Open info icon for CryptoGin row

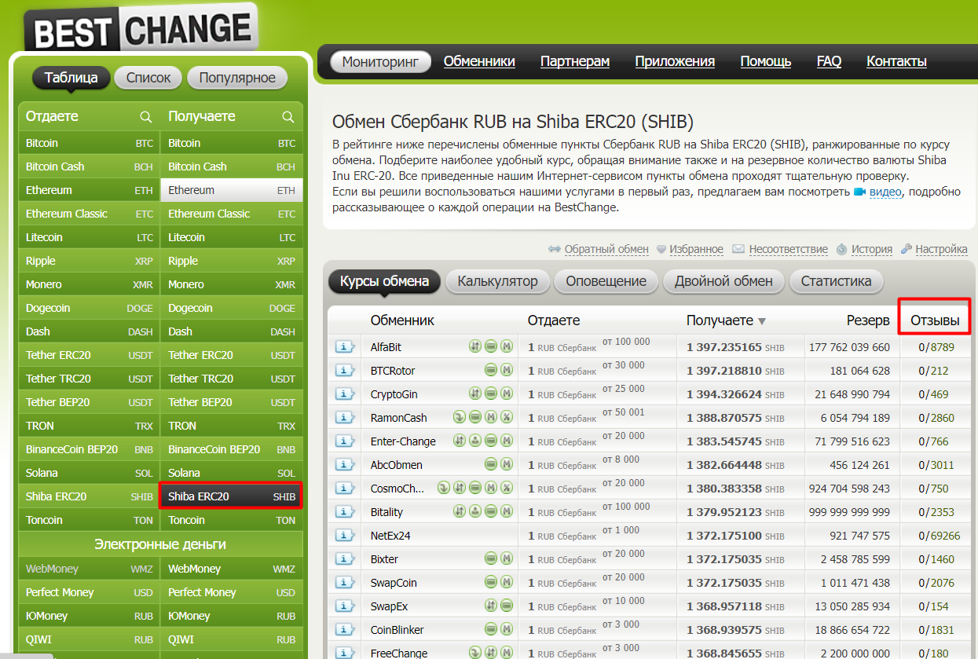[345, 394]
